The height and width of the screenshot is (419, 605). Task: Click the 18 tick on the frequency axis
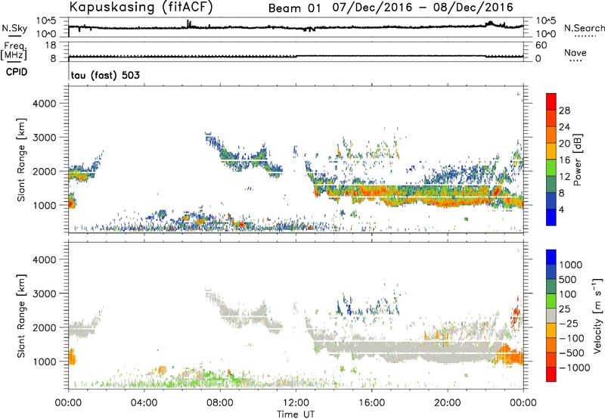tap(51, 45)
